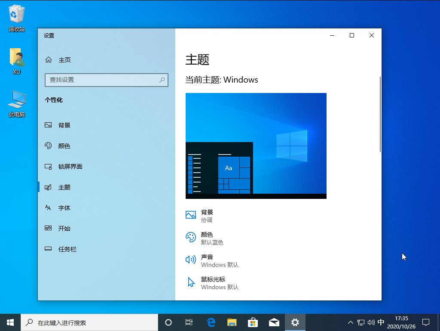Image resolution: width=440 pixels, height=331 pixels.
Task: Open Microsoft Store from the taskbar
Action: 253,322
